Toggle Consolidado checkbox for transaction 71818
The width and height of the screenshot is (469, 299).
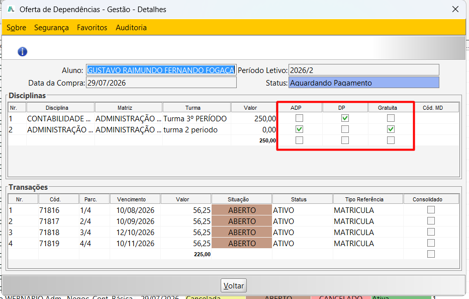point(431,232)
